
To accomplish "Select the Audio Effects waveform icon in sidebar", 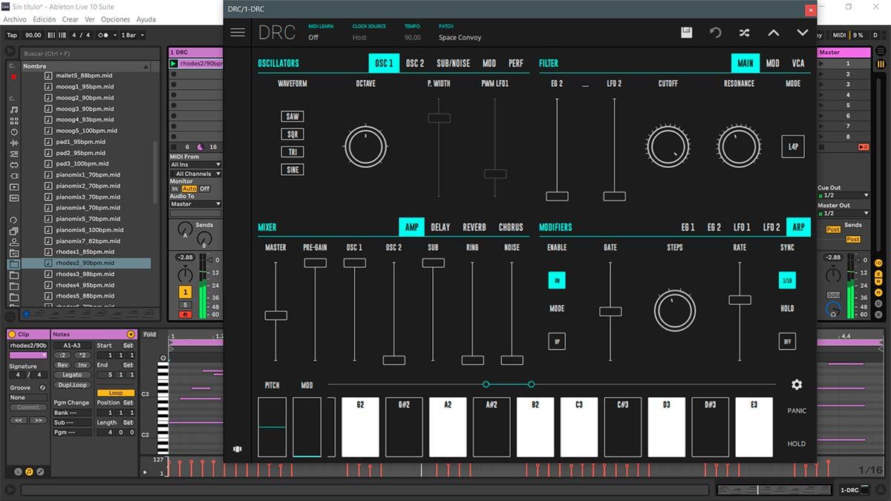I will 14,143.
